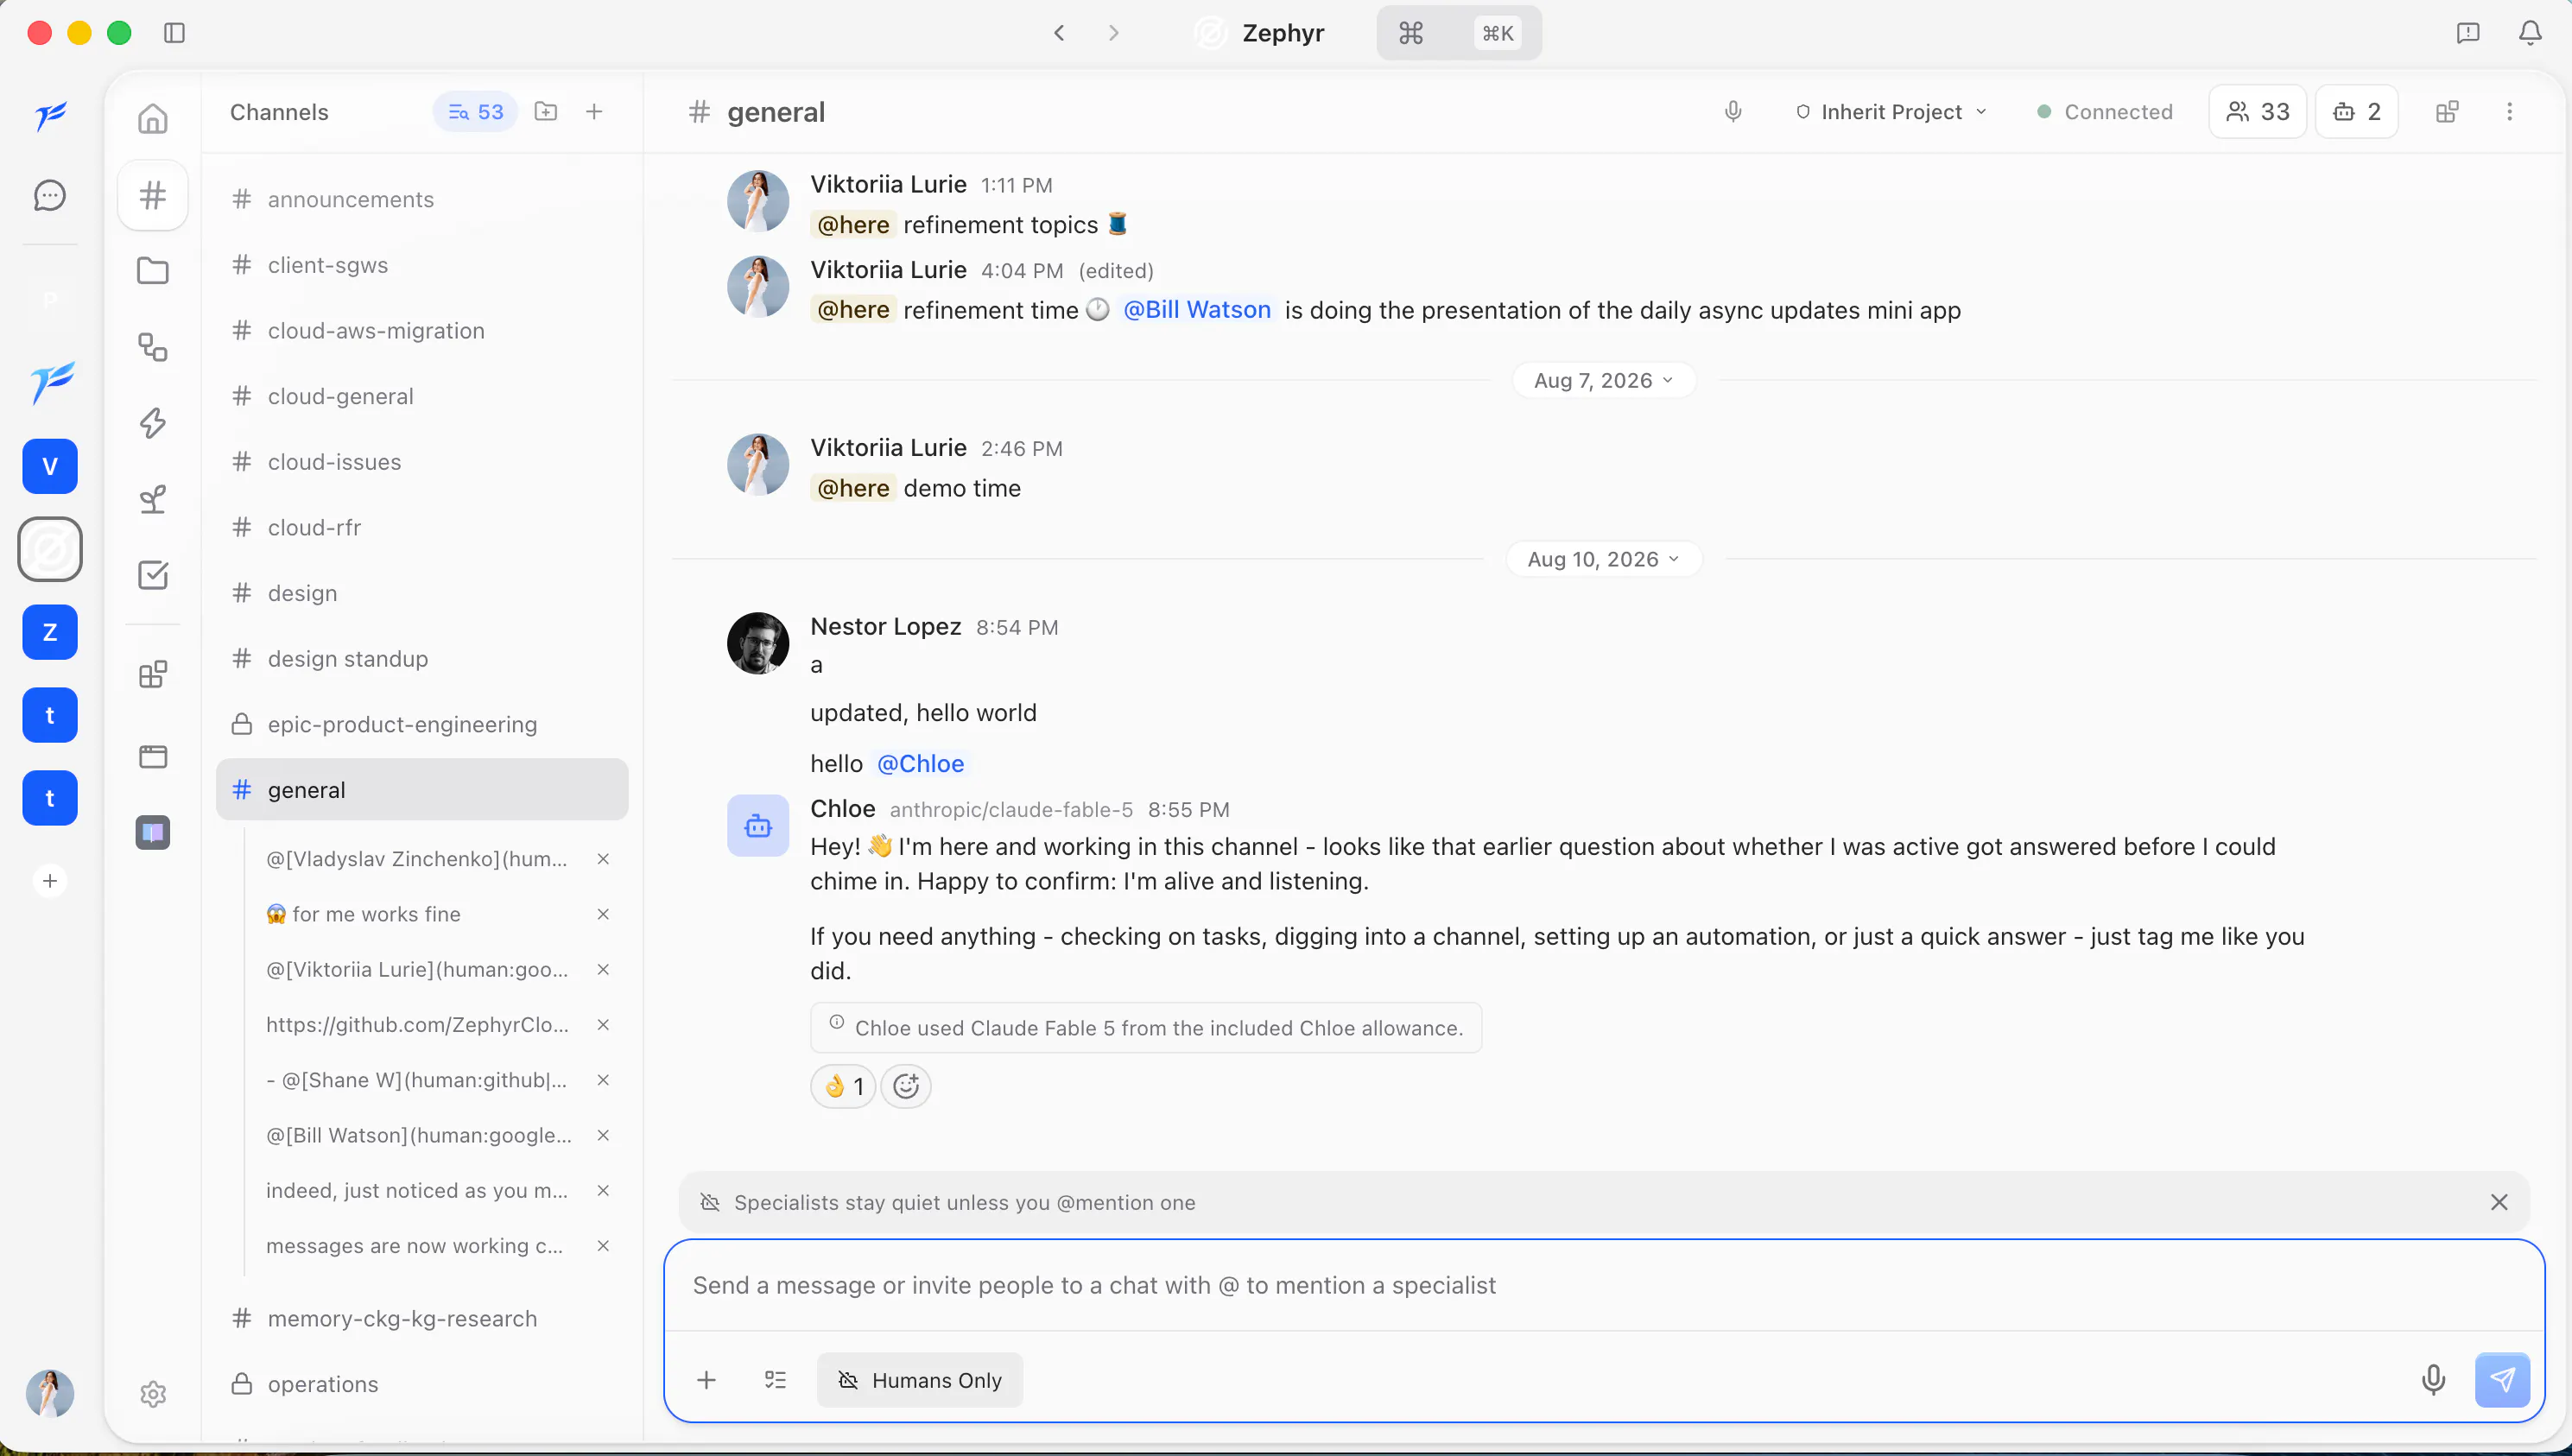
Task: Open the composer checklist icon
Action: pos(775,1380)
